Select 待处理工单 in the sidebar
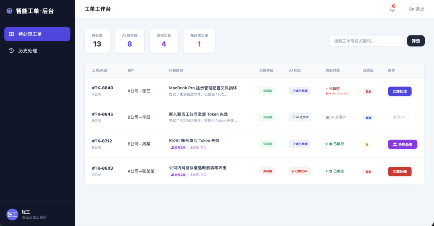 coord(37,34)
